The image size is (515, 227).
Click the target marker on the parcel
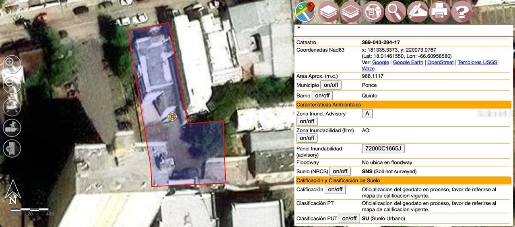click(172, 116)
